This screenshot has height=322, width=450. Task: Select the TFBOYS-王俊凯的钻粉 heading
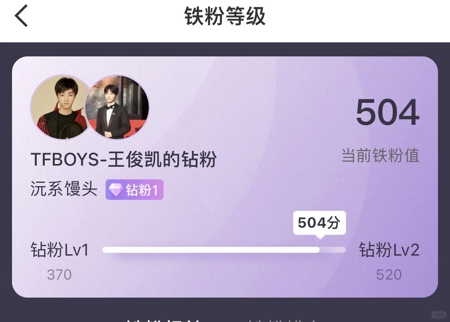pyautogui.click(x=124, y=159)
